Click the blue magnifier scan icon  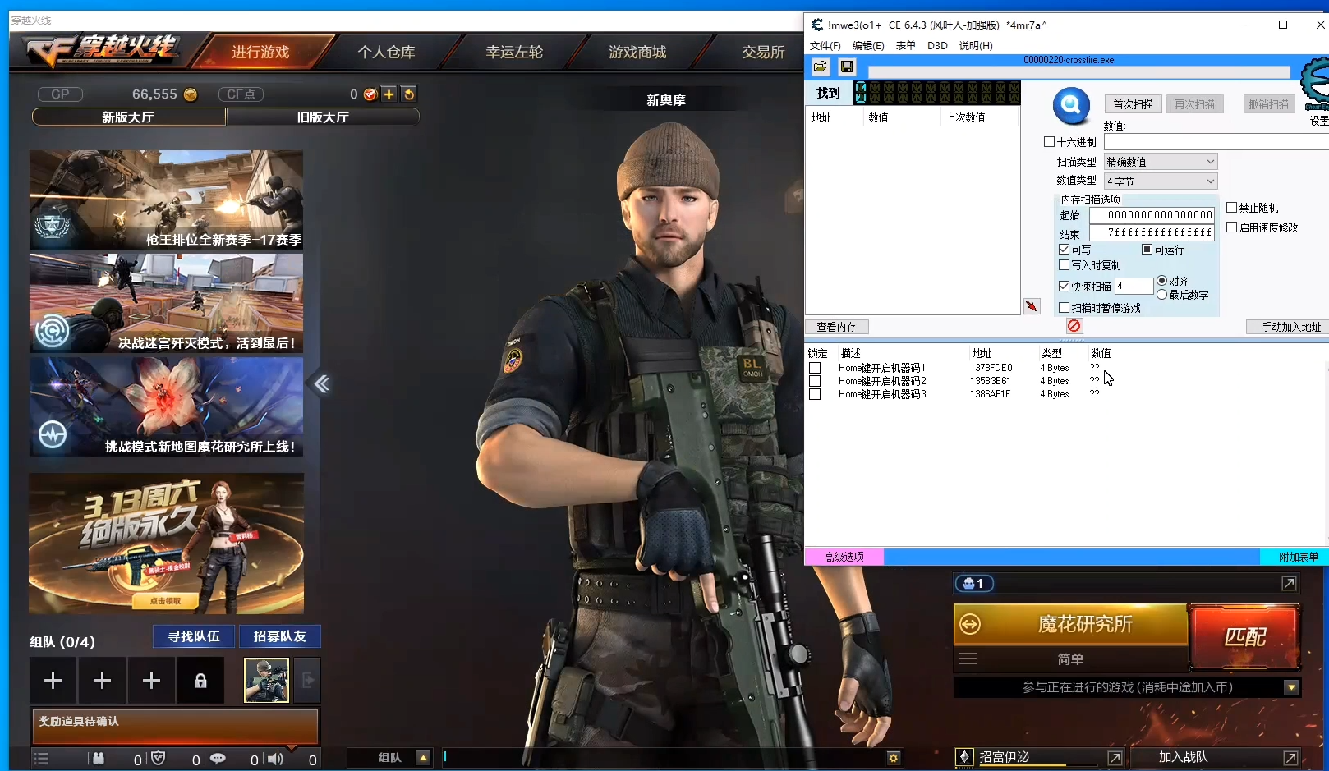tap(1071, 105)
